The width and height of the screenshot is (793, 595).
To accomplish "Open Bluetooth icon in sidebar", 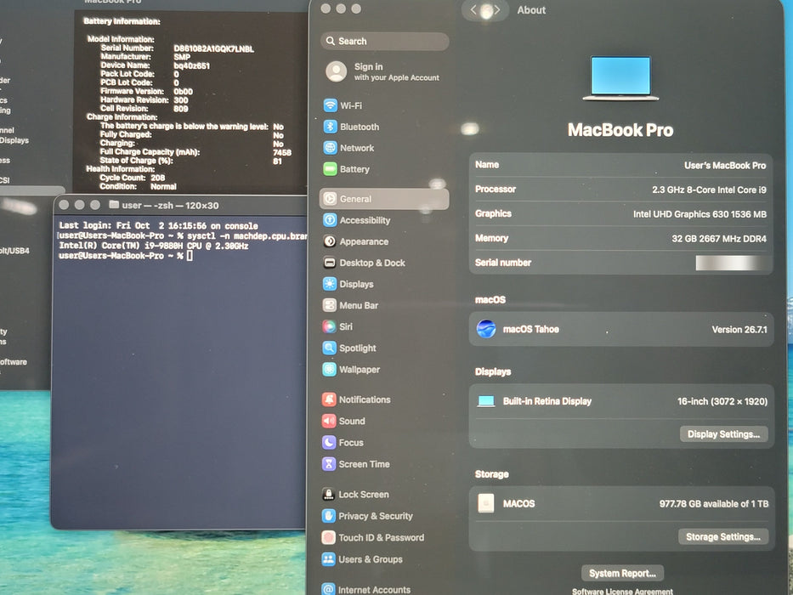I will [331, 127].
